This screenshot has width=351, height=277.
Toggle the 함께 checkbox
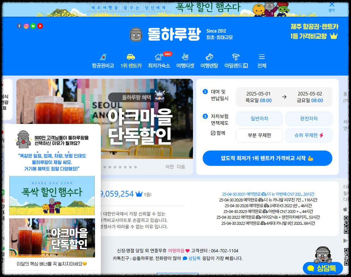(x=213, y=133)
